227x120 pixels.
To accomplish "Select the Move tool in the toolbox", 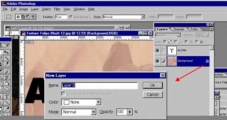I will click(x=7, y=52).
